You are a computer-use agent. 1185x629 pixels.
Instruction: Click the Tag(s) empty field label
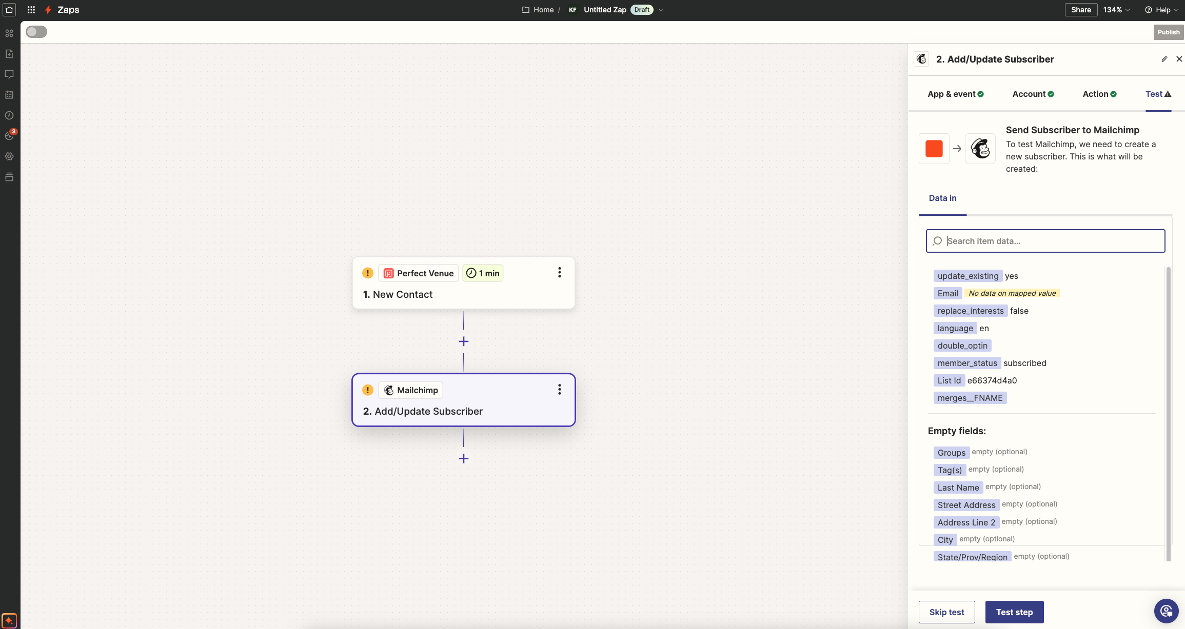[x=950, y=470]
